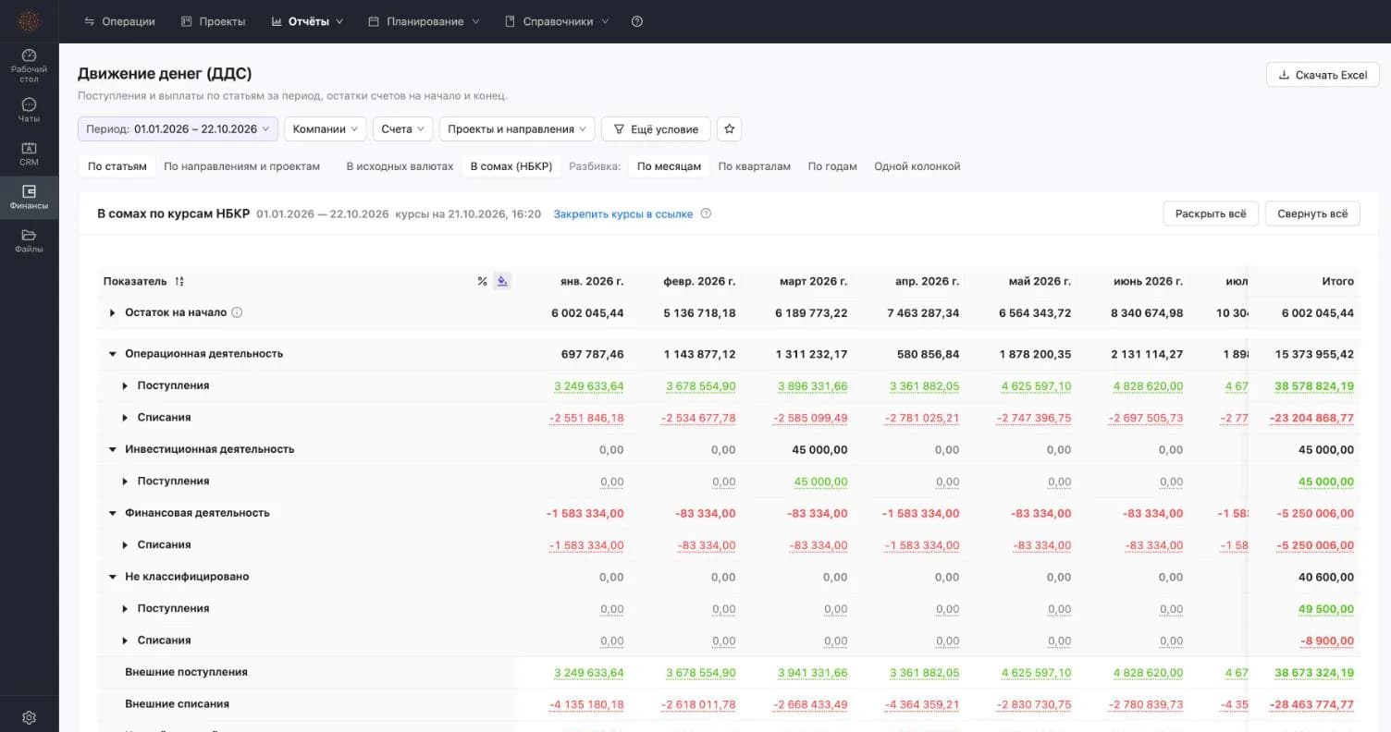1391x732 pixels.
Task: Open the Проекты menu item
Action: (x=213, y=21)
